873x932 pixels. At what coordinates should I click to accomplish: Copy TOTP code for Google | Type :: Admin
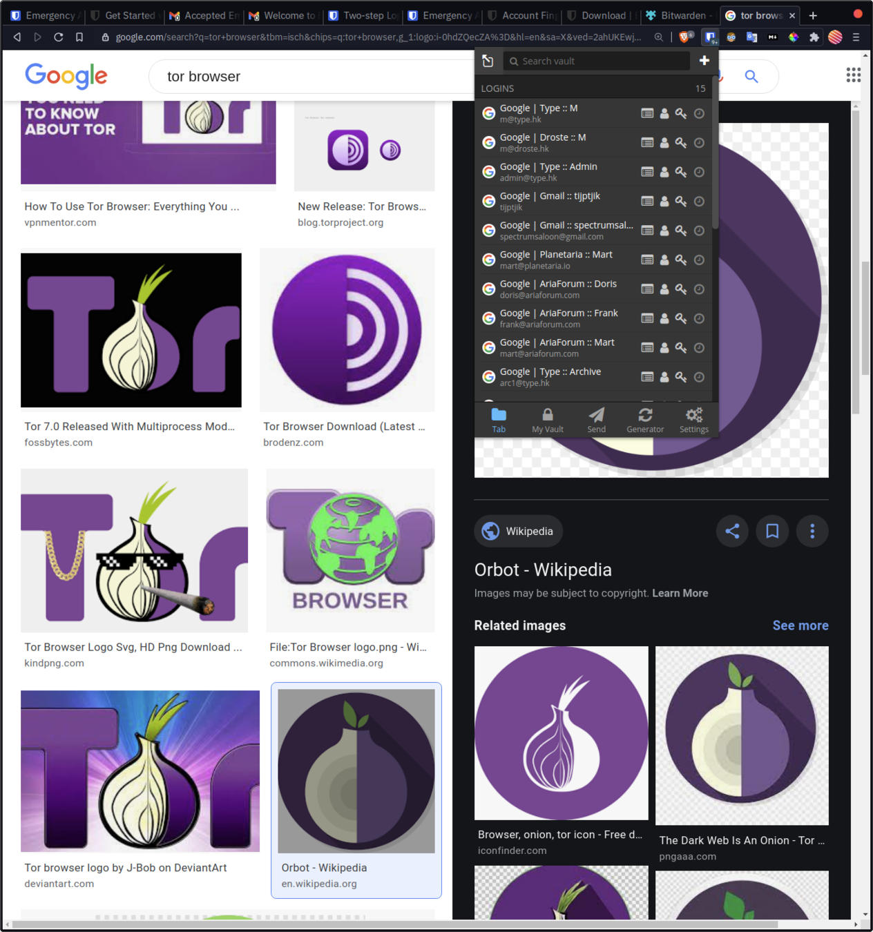click(699, 172)
